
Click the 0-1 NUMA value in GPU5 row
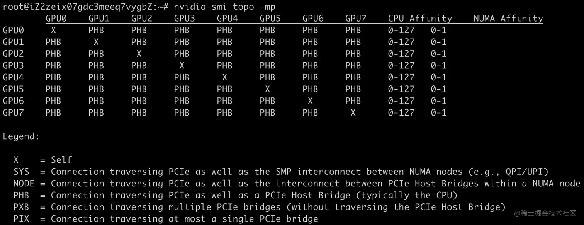(x=438, y=89)
